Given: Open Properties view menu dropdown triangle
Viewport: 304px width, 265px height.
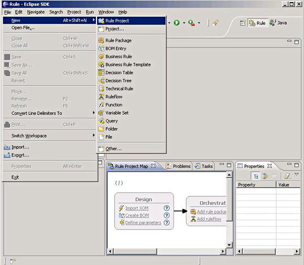Looking at the screenshot, I should (x=297, y=174).
